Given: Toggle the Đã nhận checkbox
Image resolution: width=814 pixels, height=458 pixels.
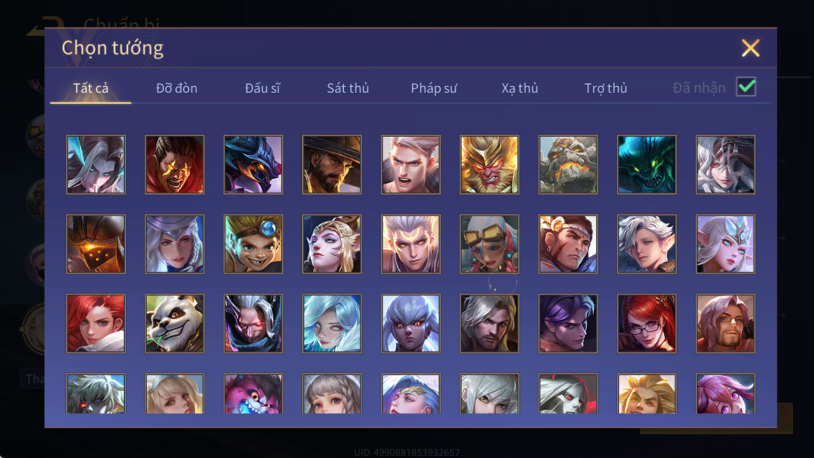Looking at the screenshot, I should (x=746, y=87).
